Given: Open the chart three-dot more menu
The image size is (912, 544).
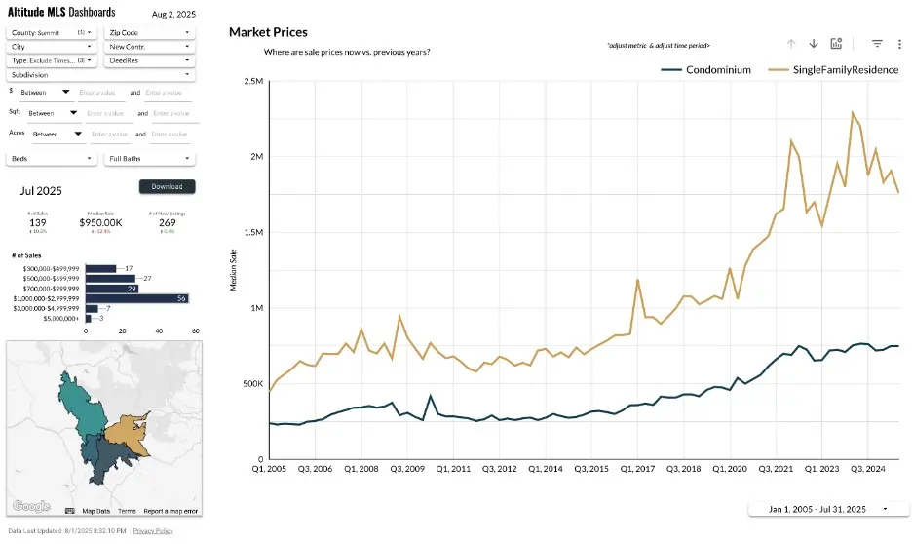Looking at the screenshot, I should (899, 44).
